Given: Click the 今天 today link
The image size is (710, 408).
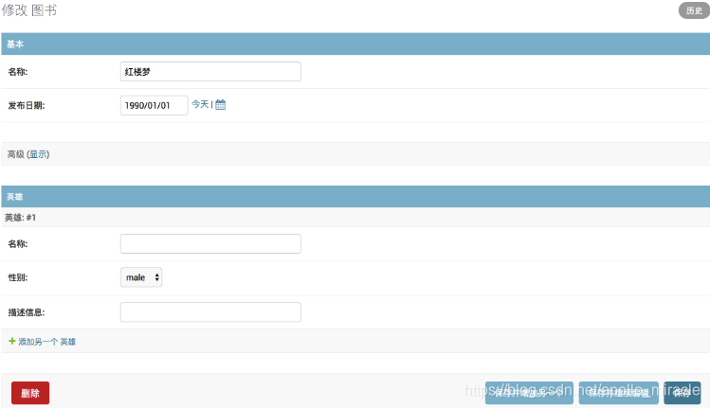Looking at the screenshot, I should coord(200,104).
